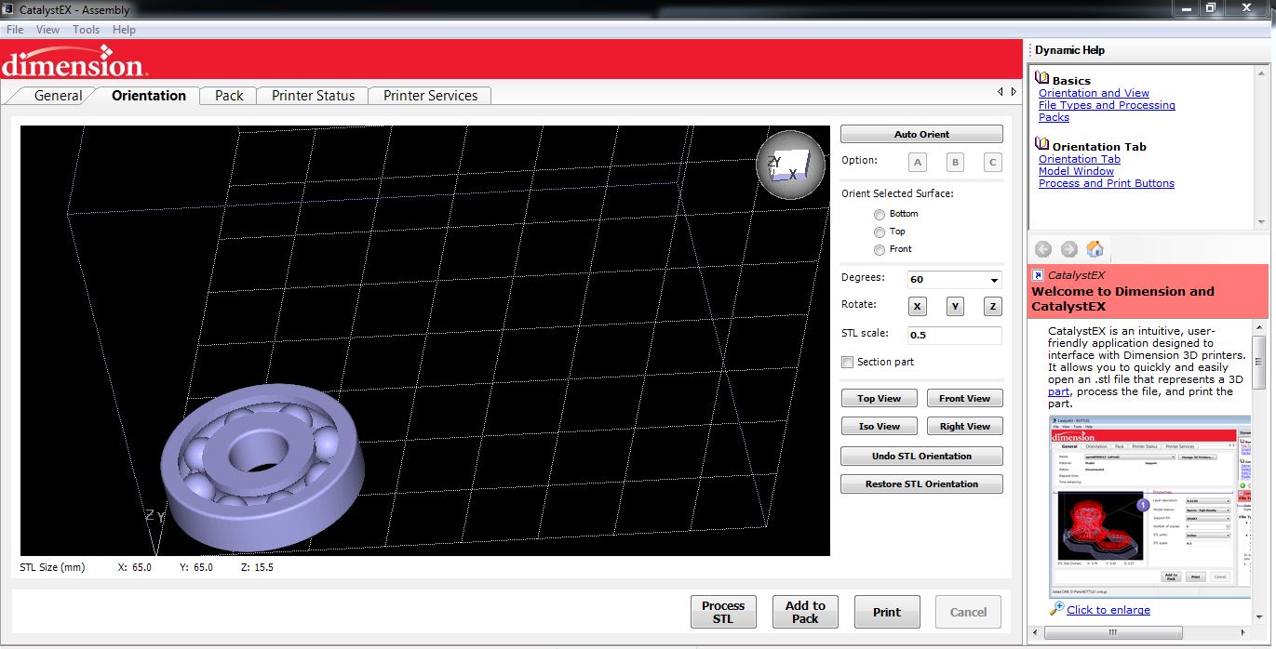Screen dimensions: 1276x649
Task: Click the Auto Orient button
Action: point(921,134)
